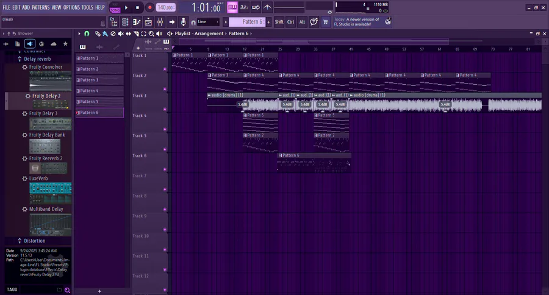The image size is (549, 295).
Task: Open the one-click help button
Action: (x=314, y=22)
